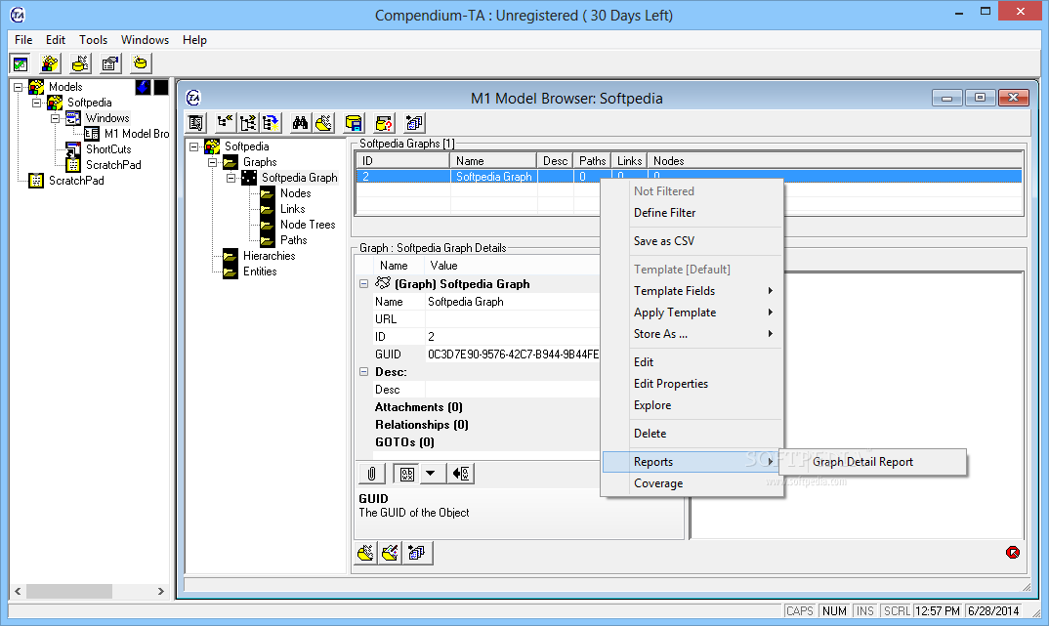Collapse the Windows node in Models tree
Viewport: 1049px width, 626px height.
(x=56, y=118)
